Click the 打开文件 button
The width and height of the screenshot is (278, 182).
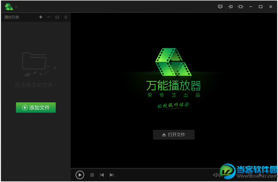(174, 135)
